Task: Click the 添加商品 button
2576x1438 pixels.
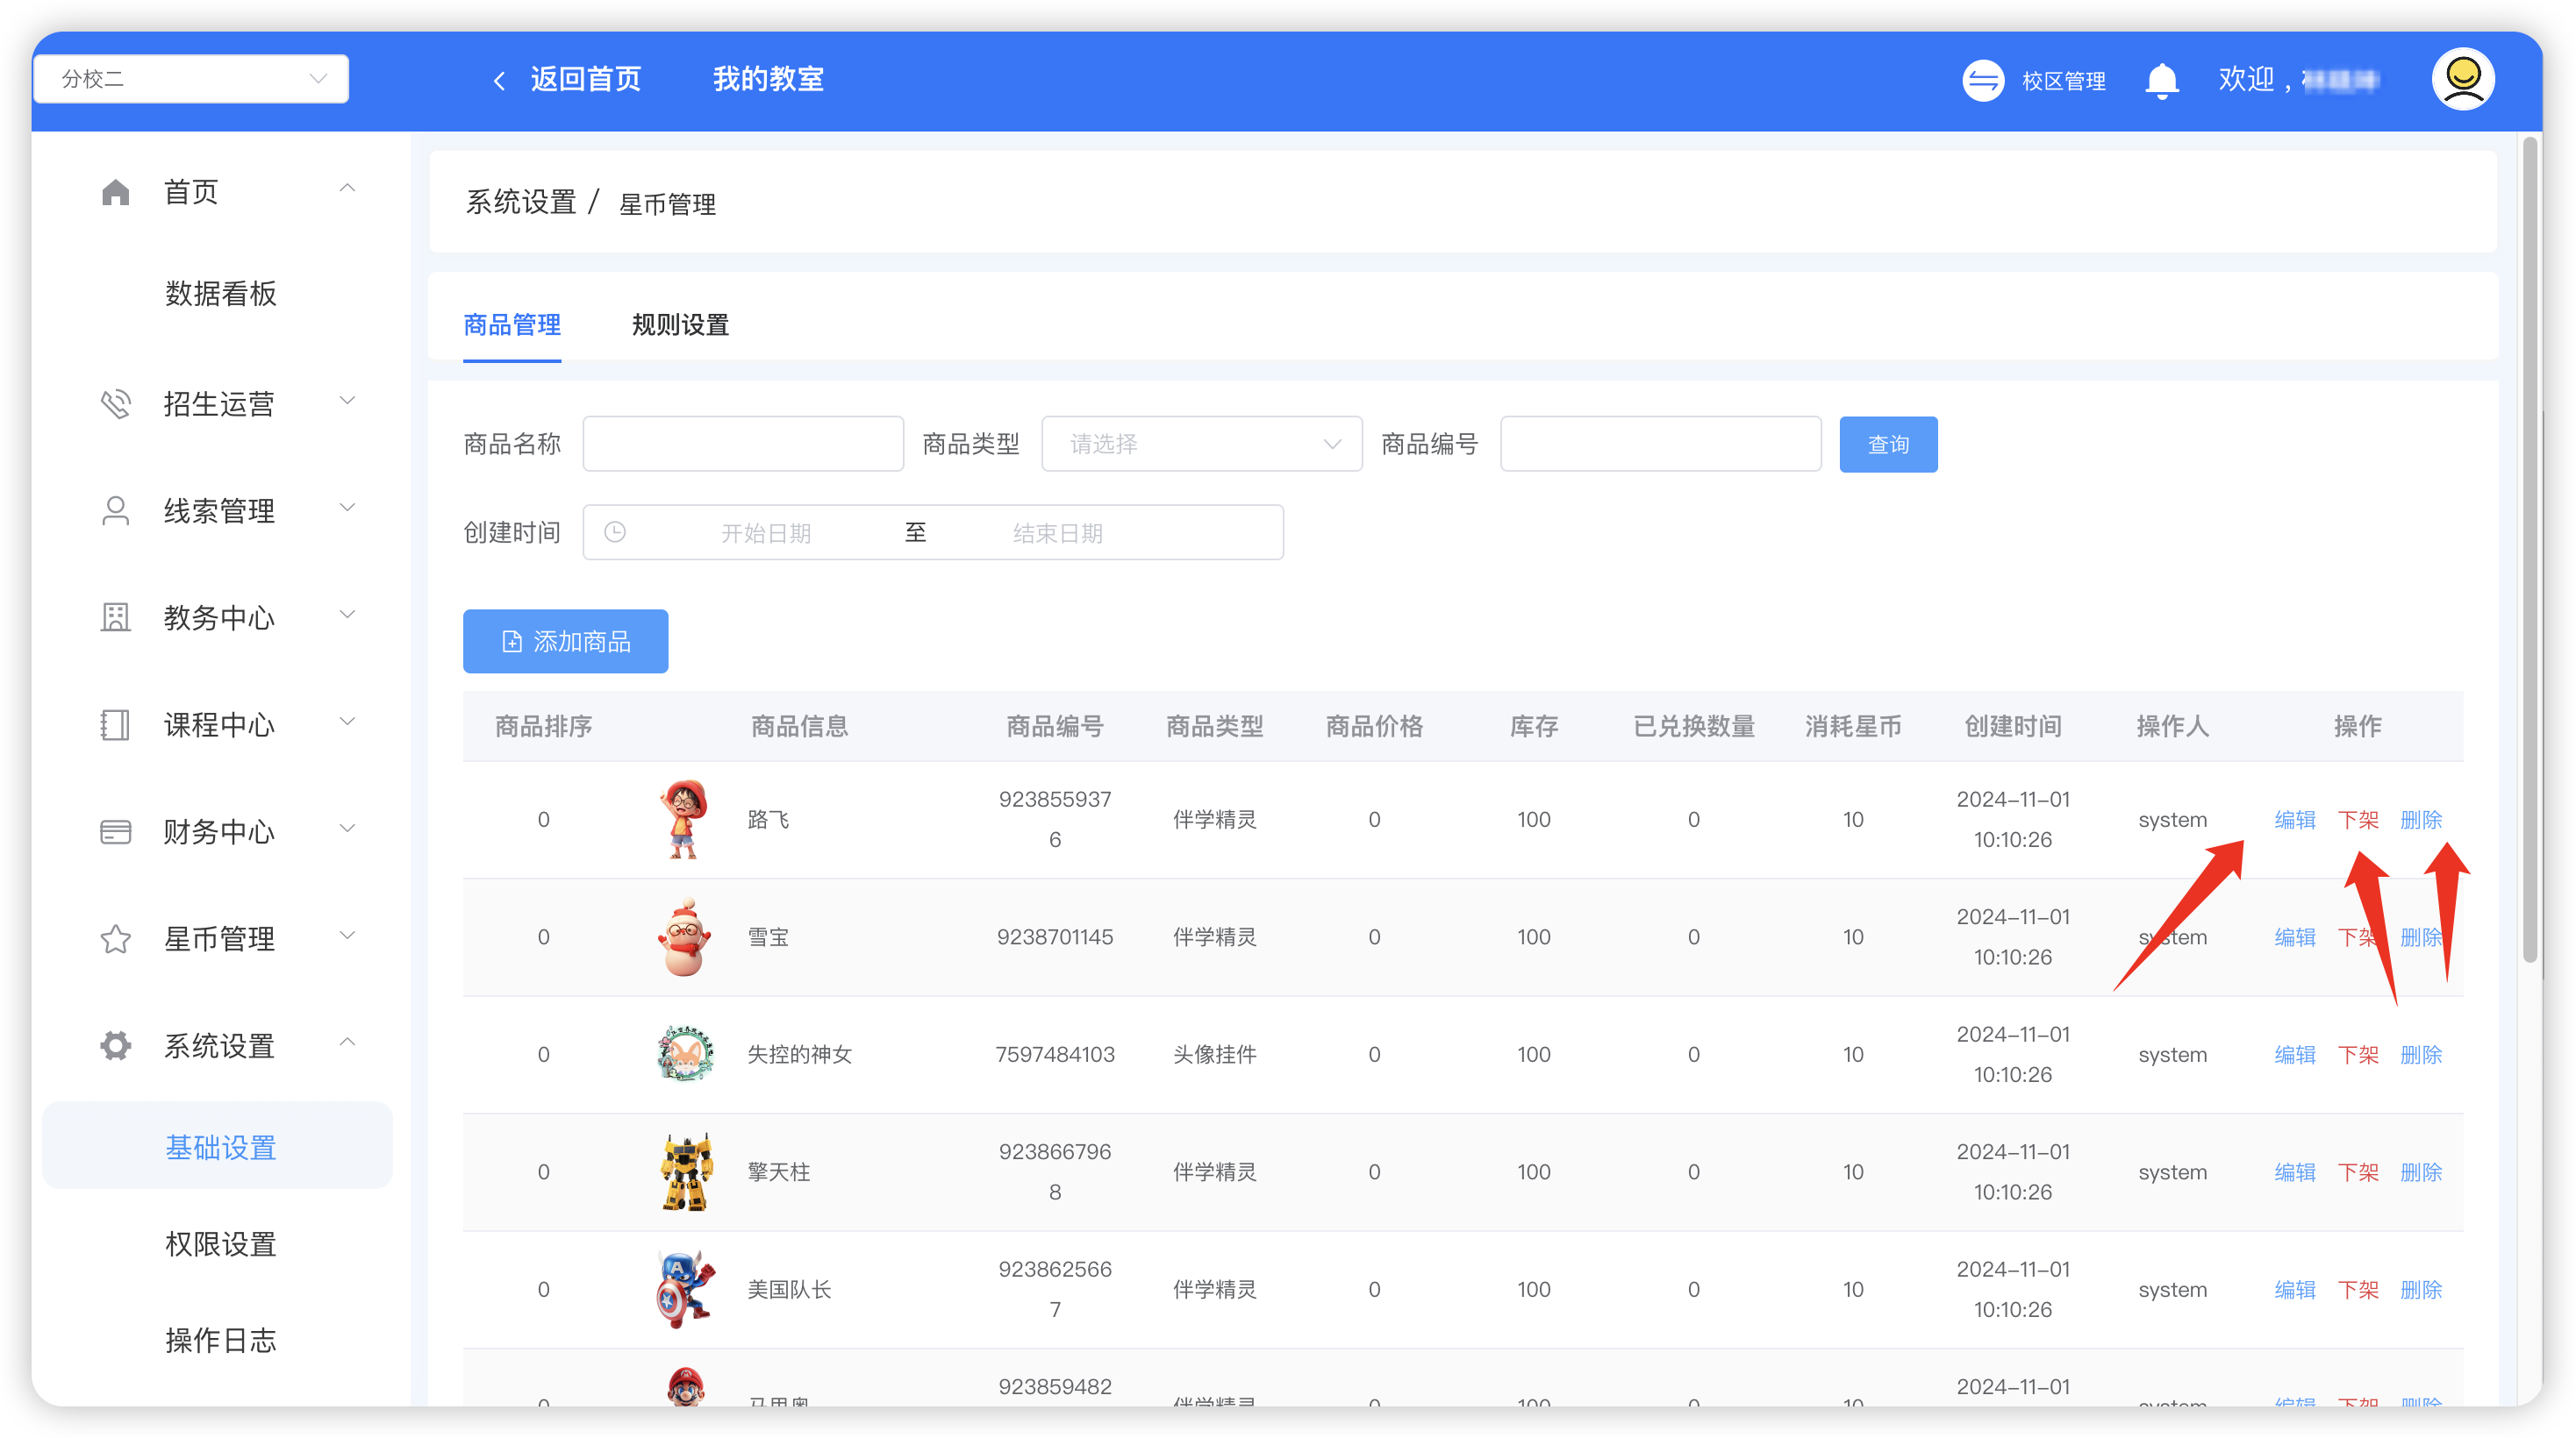Action: click(565, 642)
